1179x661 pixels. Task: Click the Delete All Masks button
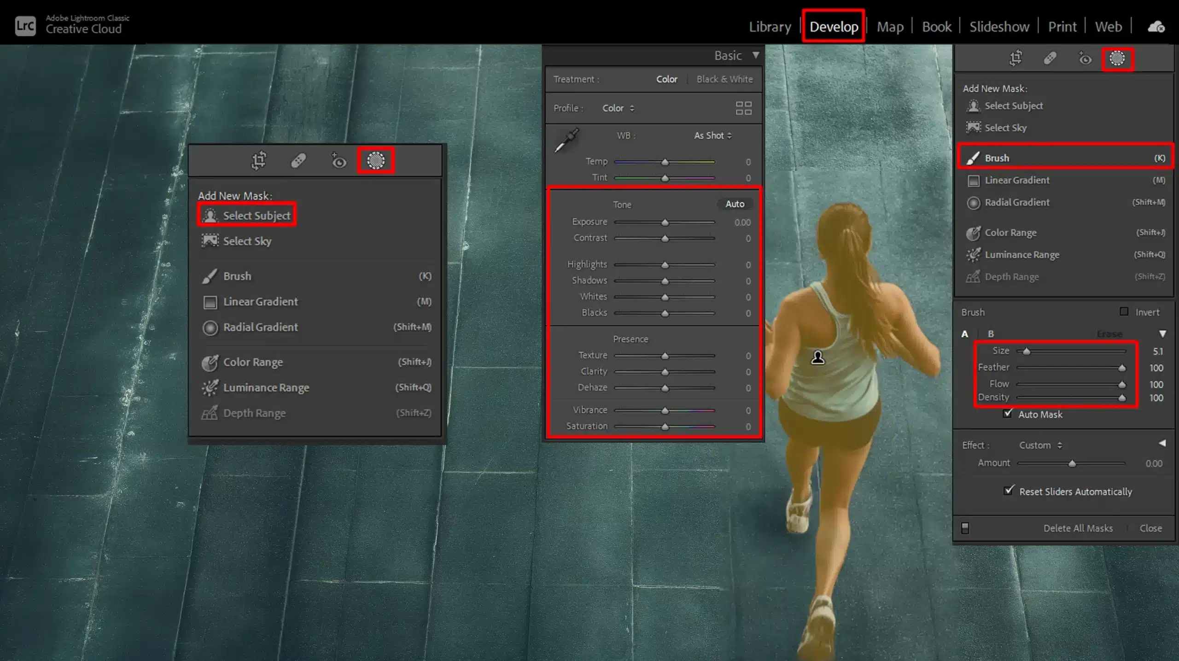(x=1078, y=527)
